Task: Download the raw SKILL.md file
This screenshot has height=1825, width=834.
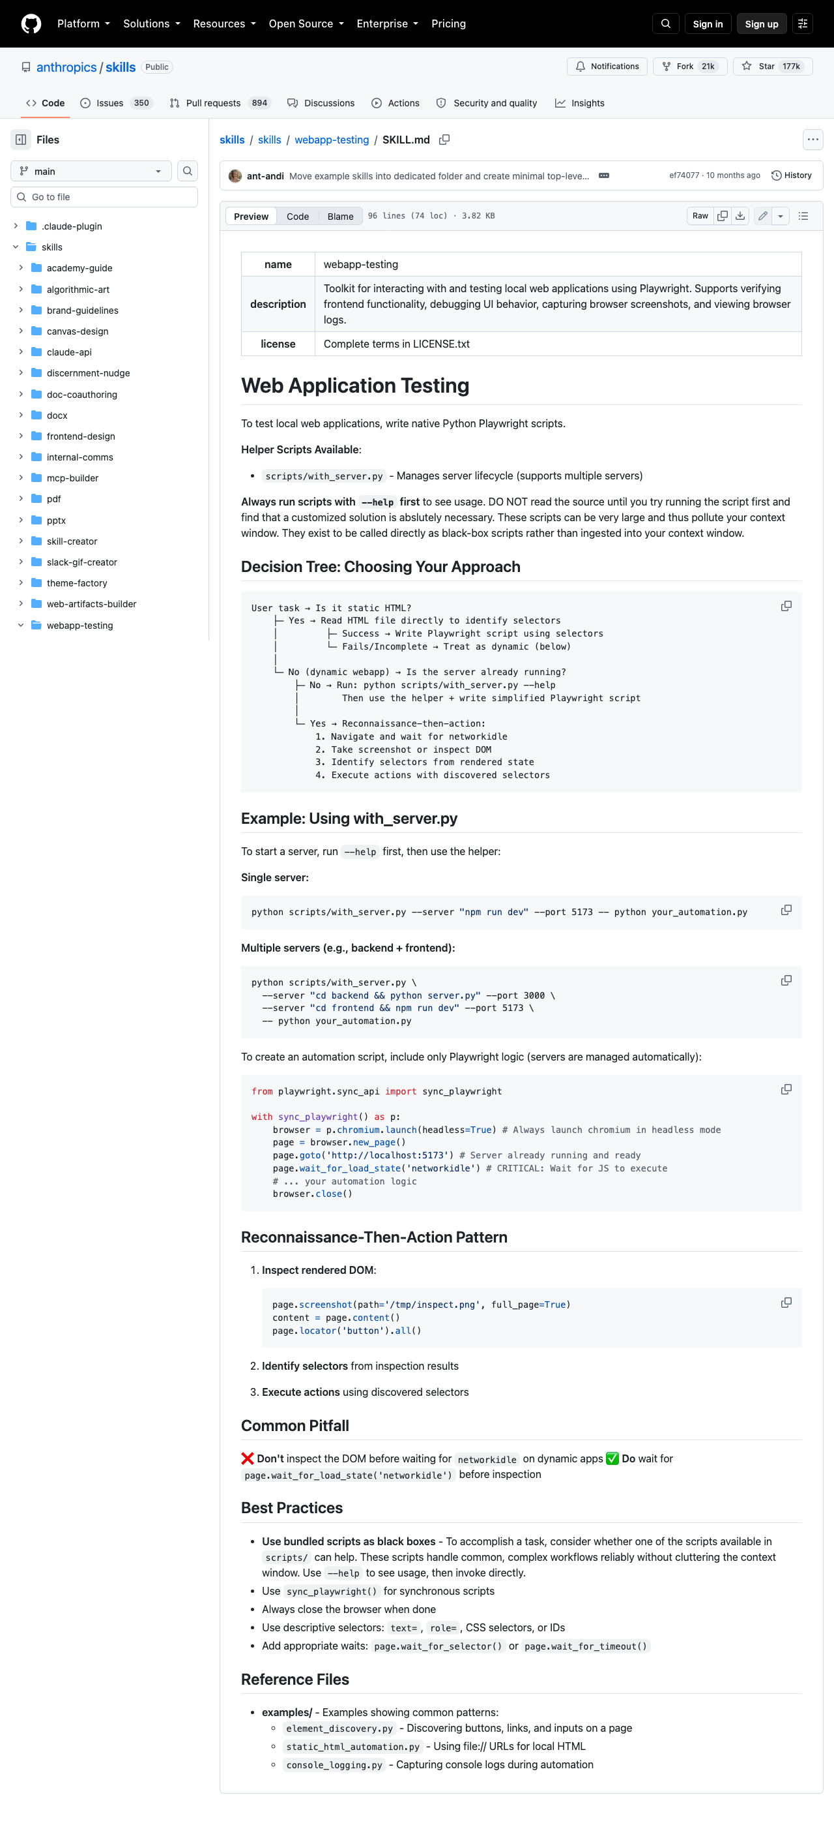Action: click(740, 216)
